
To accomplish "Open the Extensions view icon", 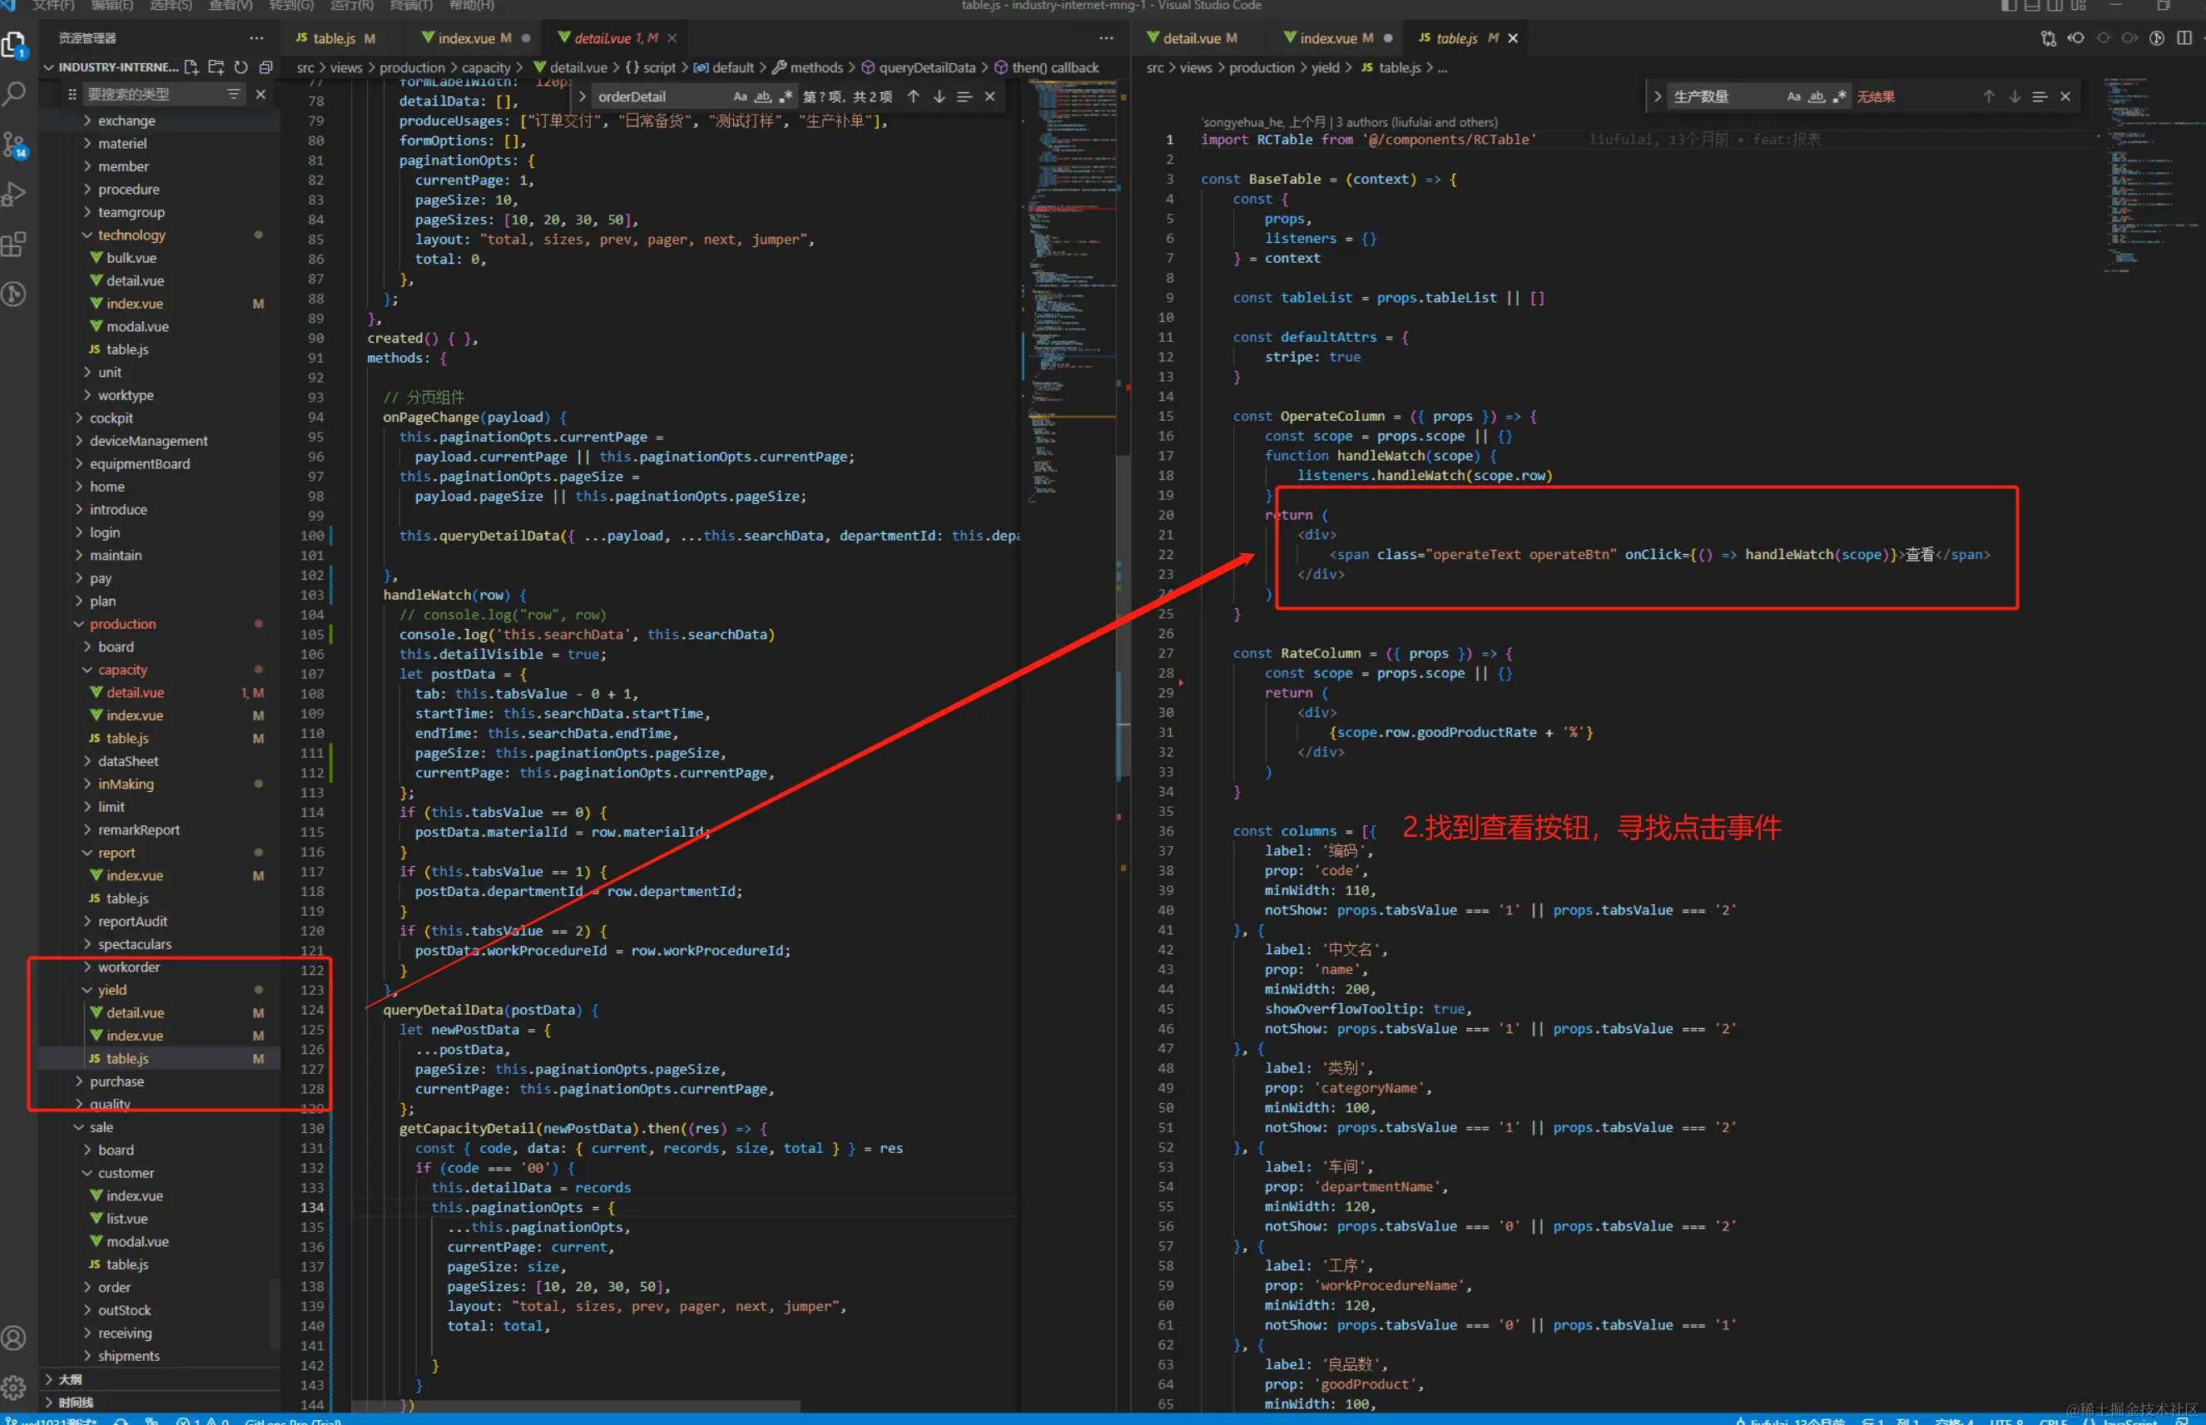I will pos(14,245).
